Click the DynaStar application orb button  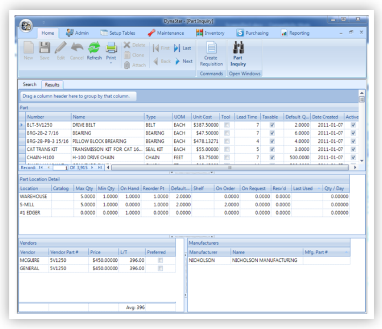tap(26, 25)
